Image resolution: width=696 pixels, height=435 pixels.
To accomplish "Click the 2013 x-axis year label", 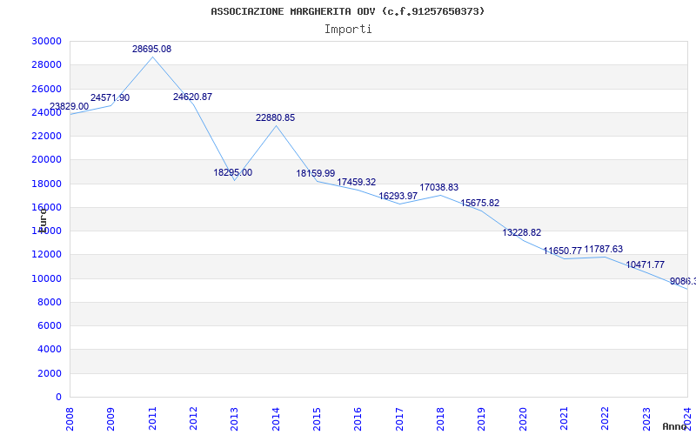I will click(234, 418).
